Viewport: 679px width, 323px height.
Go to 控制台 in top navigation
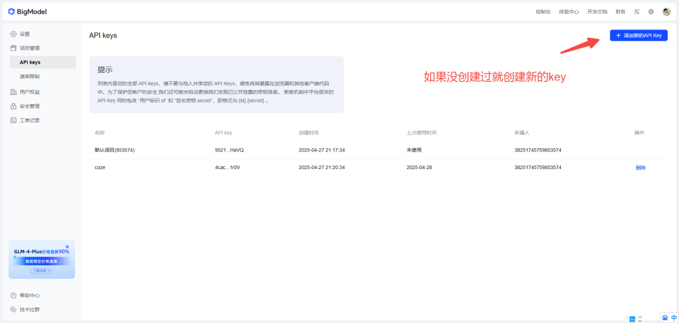point(543,12)
